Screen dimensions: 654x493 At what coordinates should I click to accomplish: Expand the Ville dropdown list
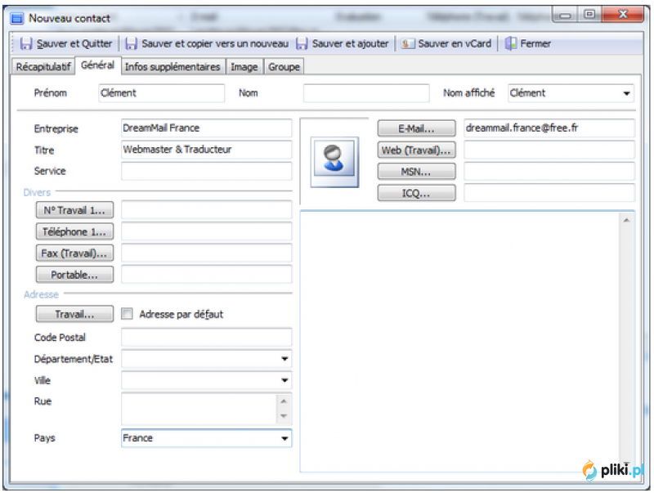point(284,380)
